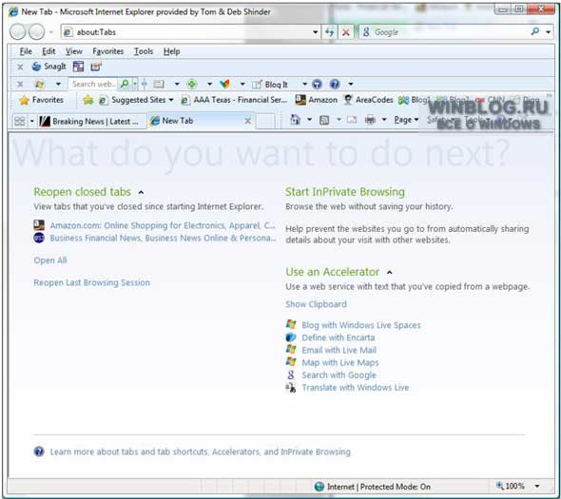Screen dimensions: 561x499
Task: Close the SnagIt toolbar row
Action: (x=20, y=67)
